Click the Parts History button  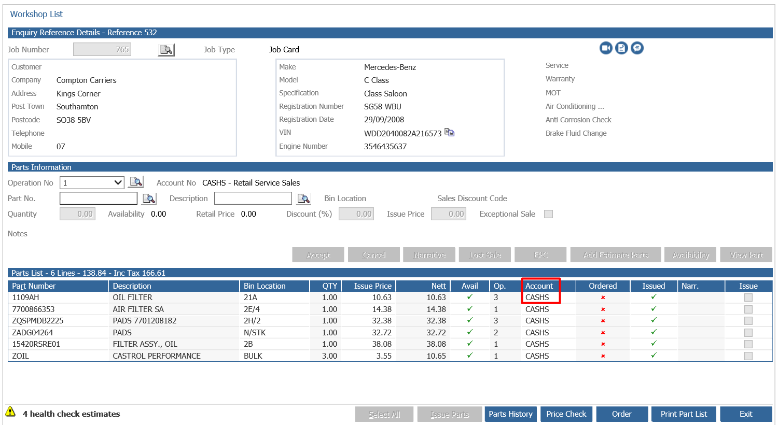(510, 414)
